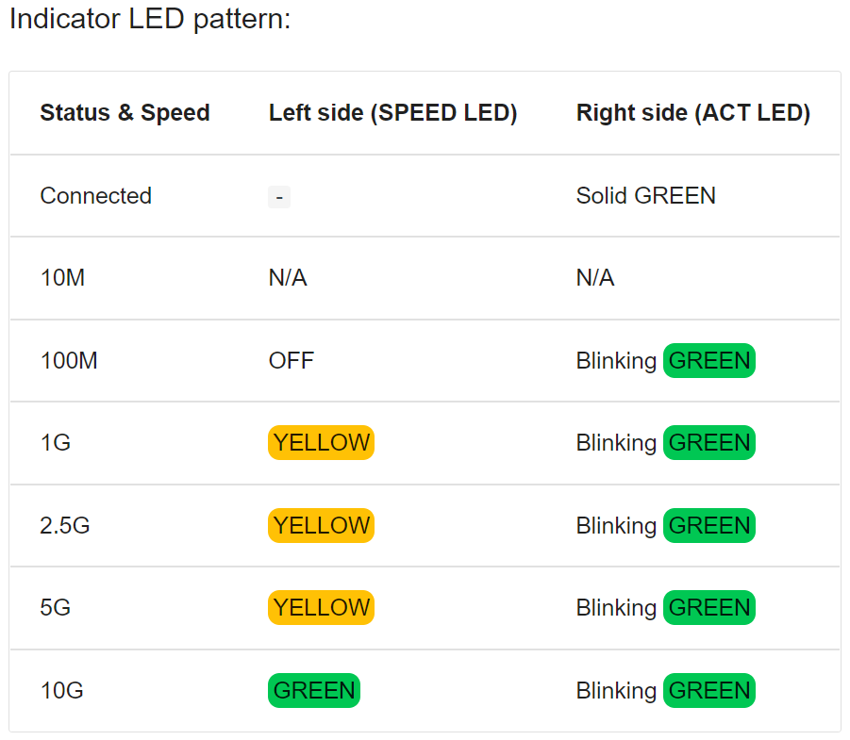
Task: Click the YELLOW badge in the 5G row
Action: (321, 607)
